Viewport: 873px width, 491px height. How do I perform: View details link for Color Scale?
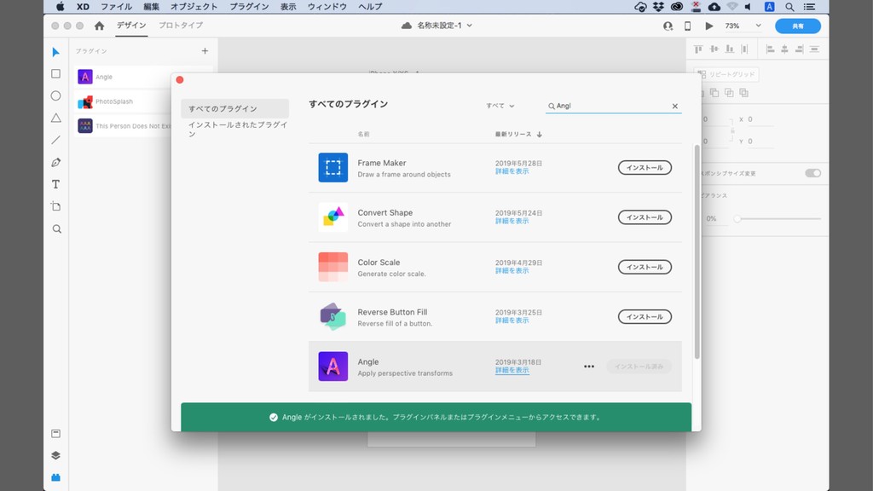pyautogui.click(x=512, y=270)
